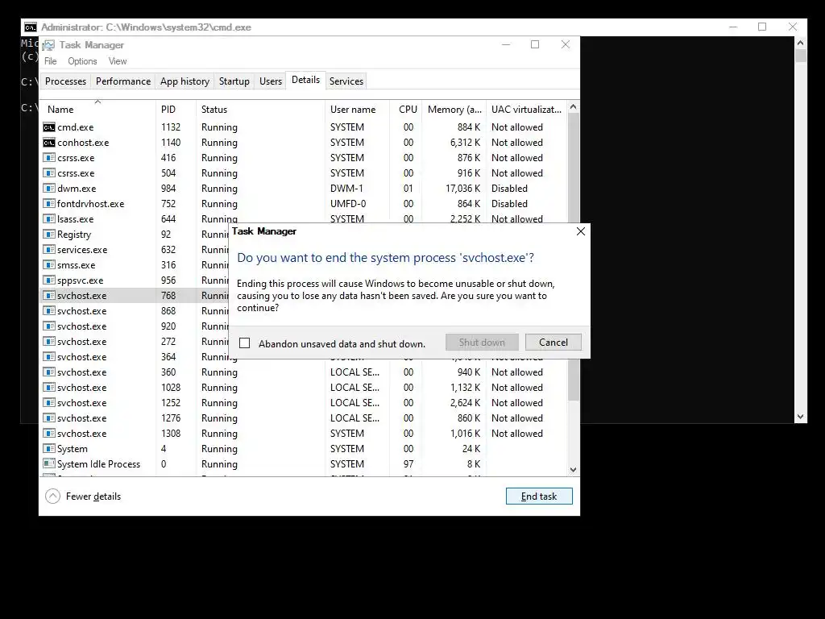Image resolution: width=825 pixels, height=619 pixels.
Task: Click the csrss.exe PID 416 icon
Action: tap(49, 158)
